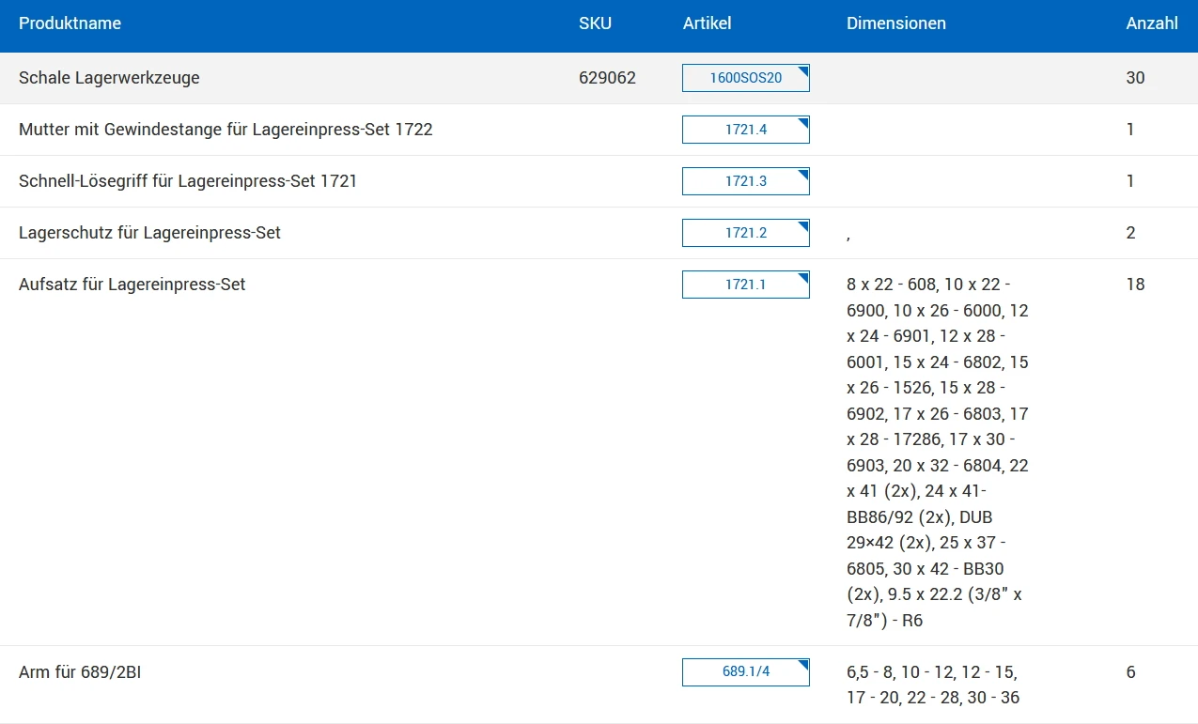Click the quantity 30 in the first row
This screenshot has width=1198, height=724.
click(x=1135, y=78)
